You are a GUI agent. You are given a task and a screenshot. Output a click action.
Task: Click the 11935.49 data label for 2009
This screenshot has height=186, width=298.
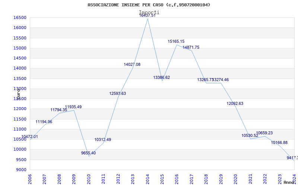coord(73,107)
